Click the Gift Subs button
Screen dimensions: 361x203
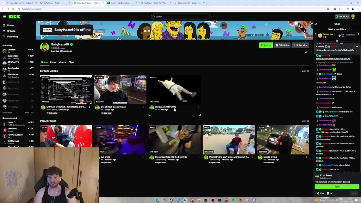click(282, 45)
